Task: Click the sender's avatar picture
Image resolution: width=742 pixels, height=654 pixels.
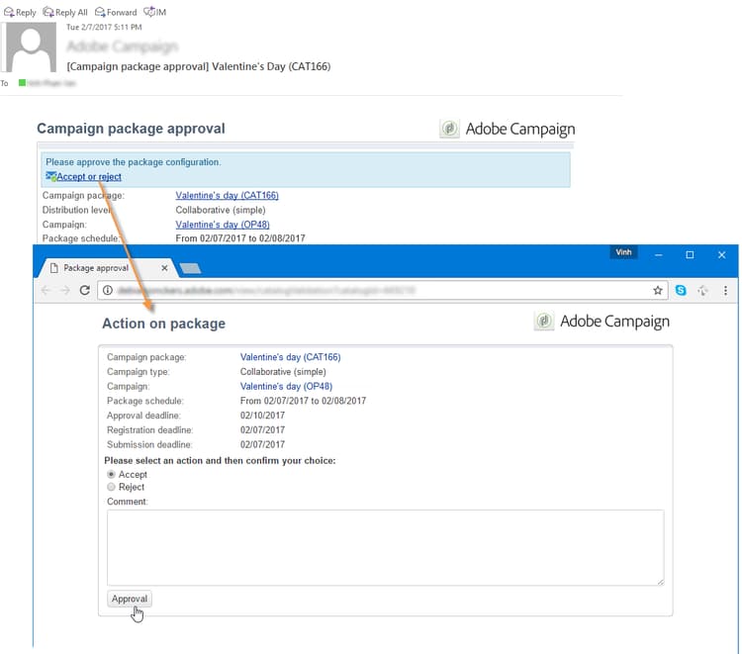Action: 30,47
